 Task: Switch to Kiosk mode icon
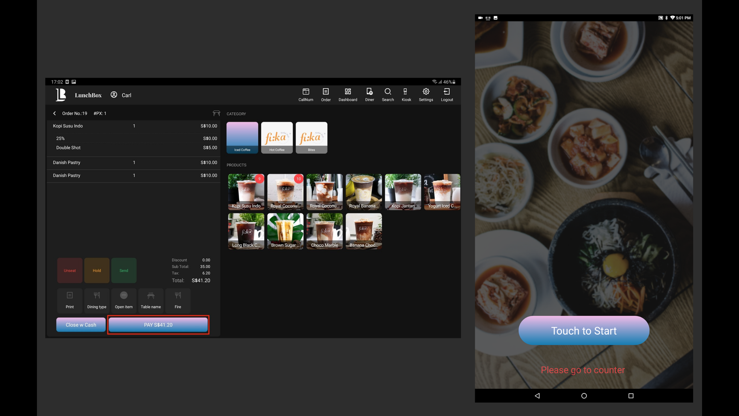pos(406,95)
